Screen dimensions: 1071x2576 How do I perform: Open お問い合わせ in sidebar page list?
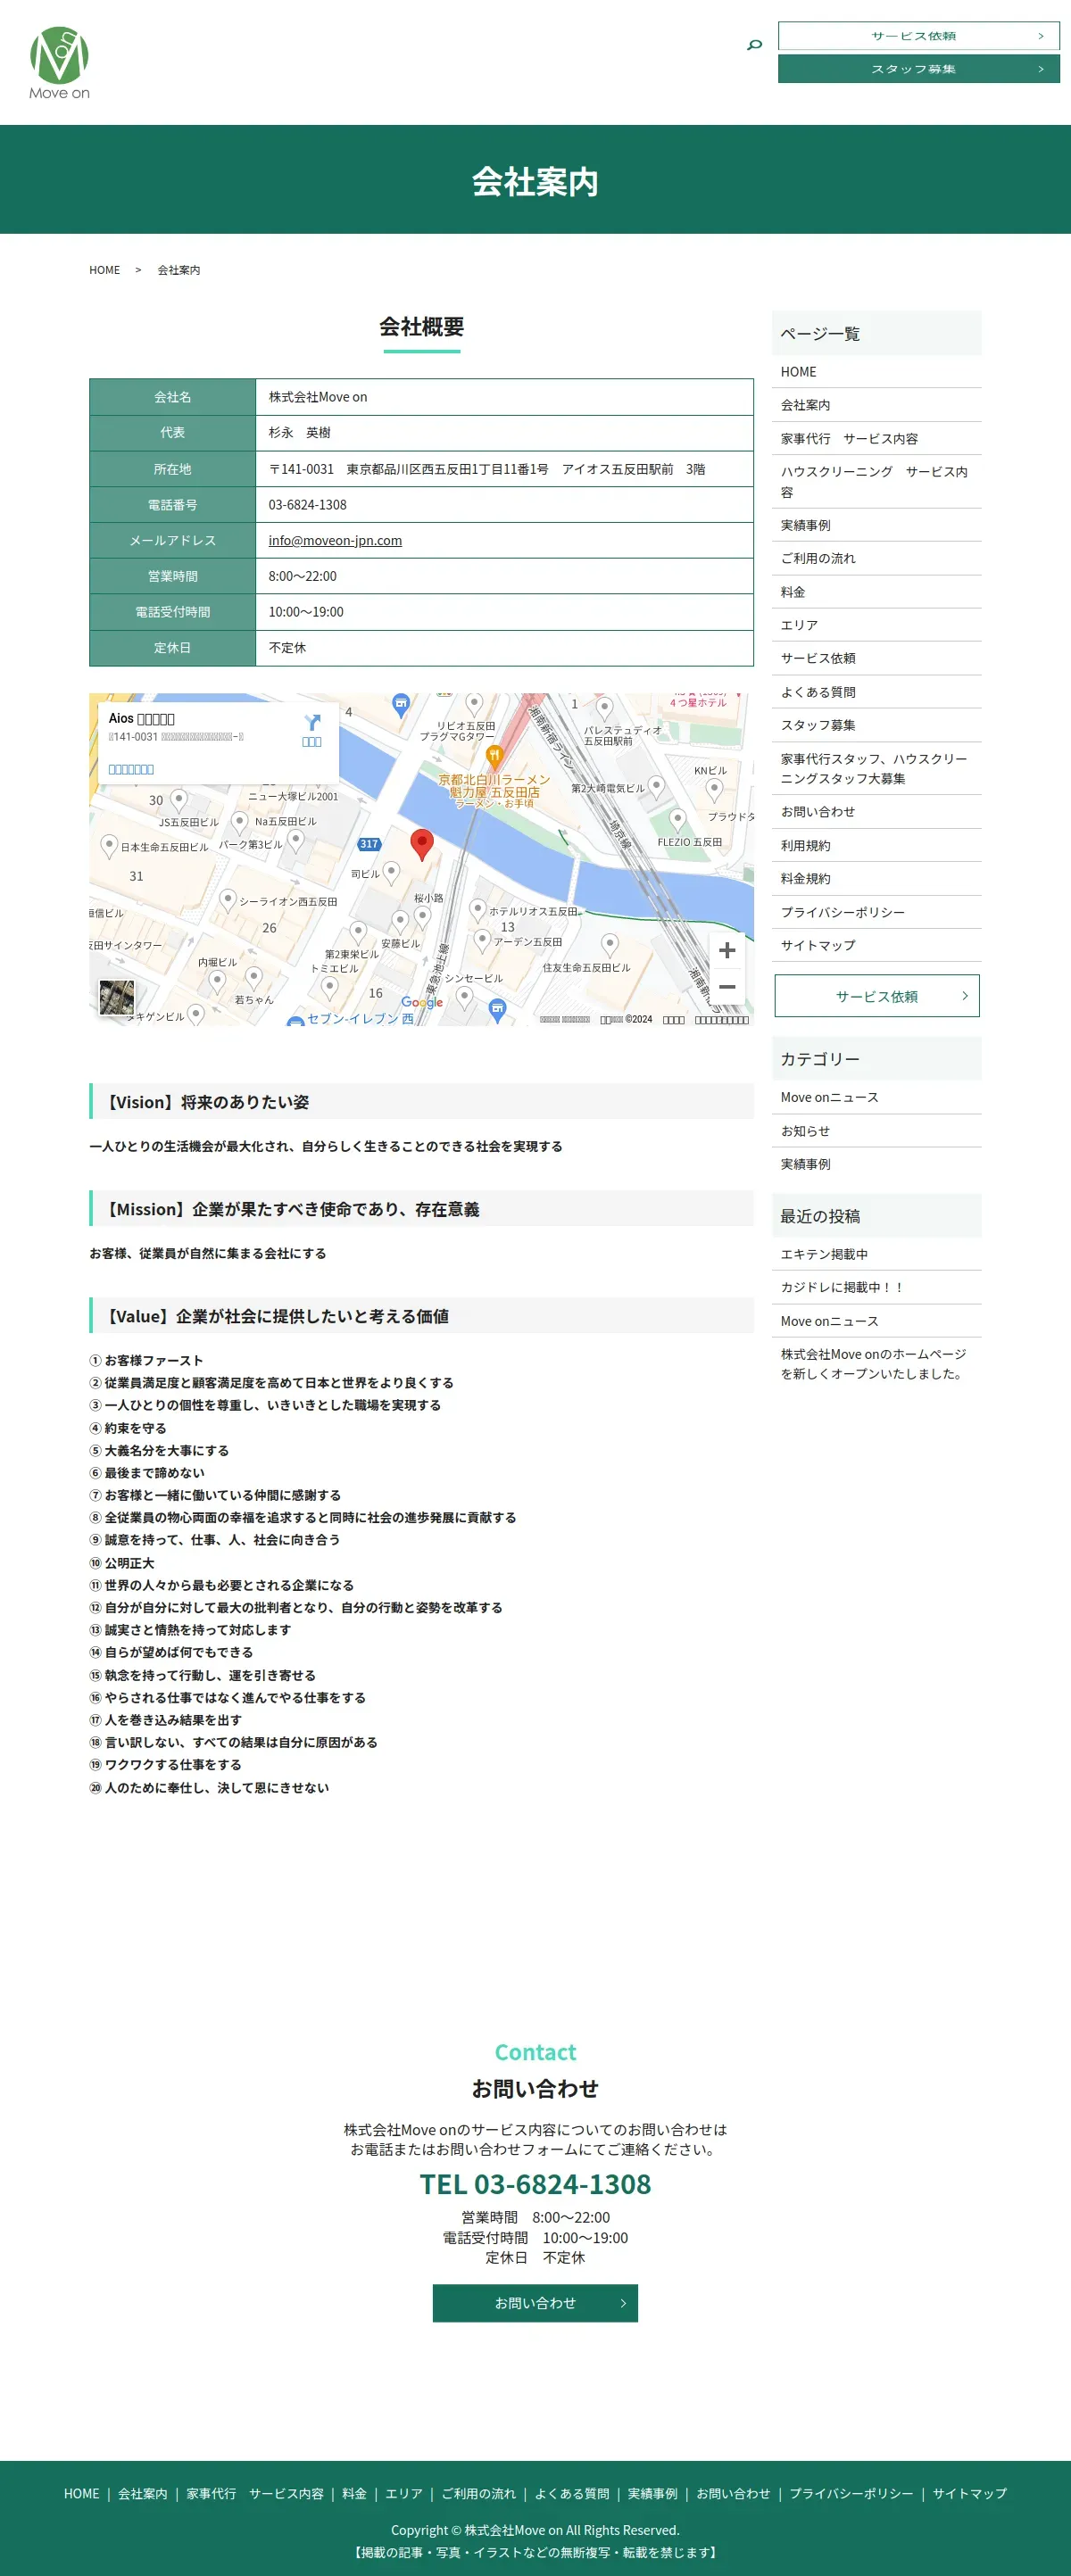coord(877,812)
